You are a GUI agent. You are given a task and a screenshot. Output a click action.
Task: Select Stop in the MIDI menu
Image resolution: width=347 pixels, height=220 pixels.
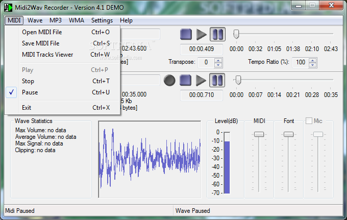tap(63, 81)
